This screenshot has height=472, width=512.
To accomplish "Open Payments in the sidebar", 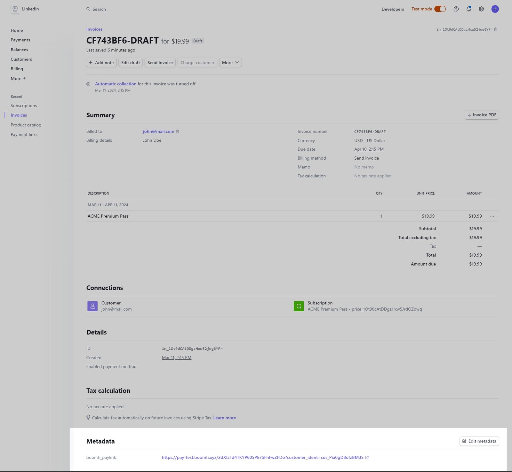I will (x=20, y=40).
